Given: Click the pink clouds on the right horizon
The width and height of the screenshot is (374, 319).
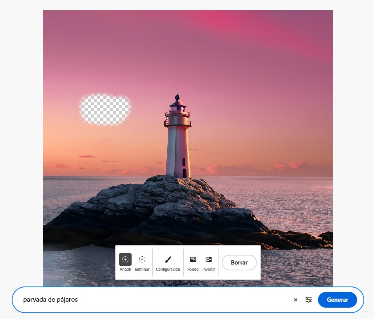Looking at the screenshot, I should pos(290,166).
